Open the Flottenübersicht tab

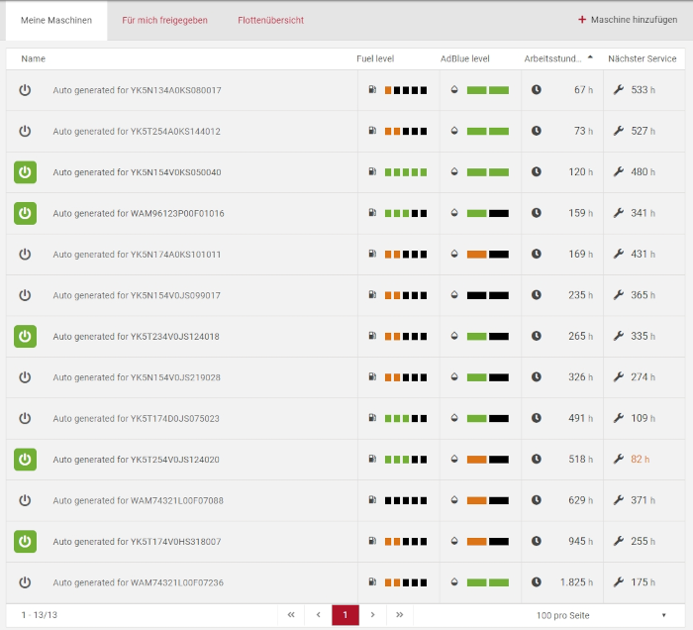270,20
